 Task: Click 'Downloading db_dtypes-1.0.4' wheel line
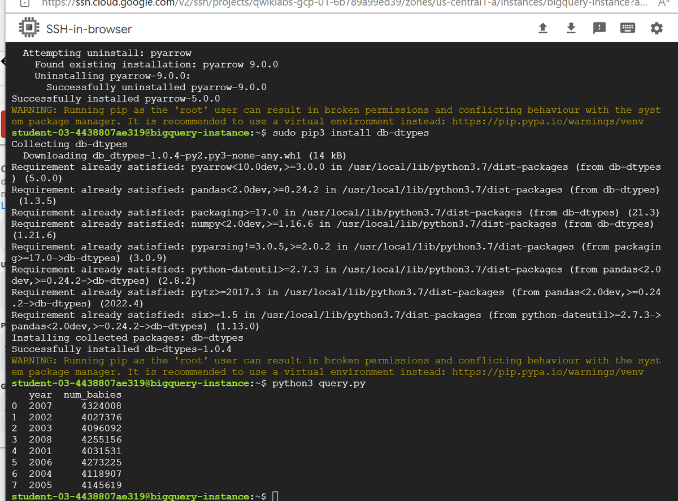(x=185, y=156)
